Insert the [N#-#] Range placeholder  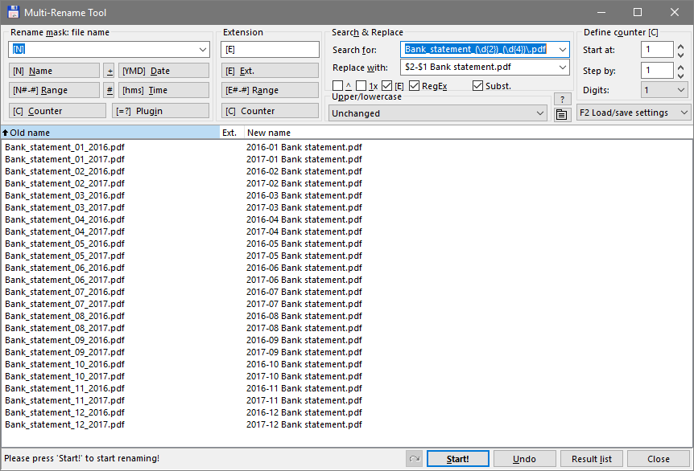[x=53, y=90]
